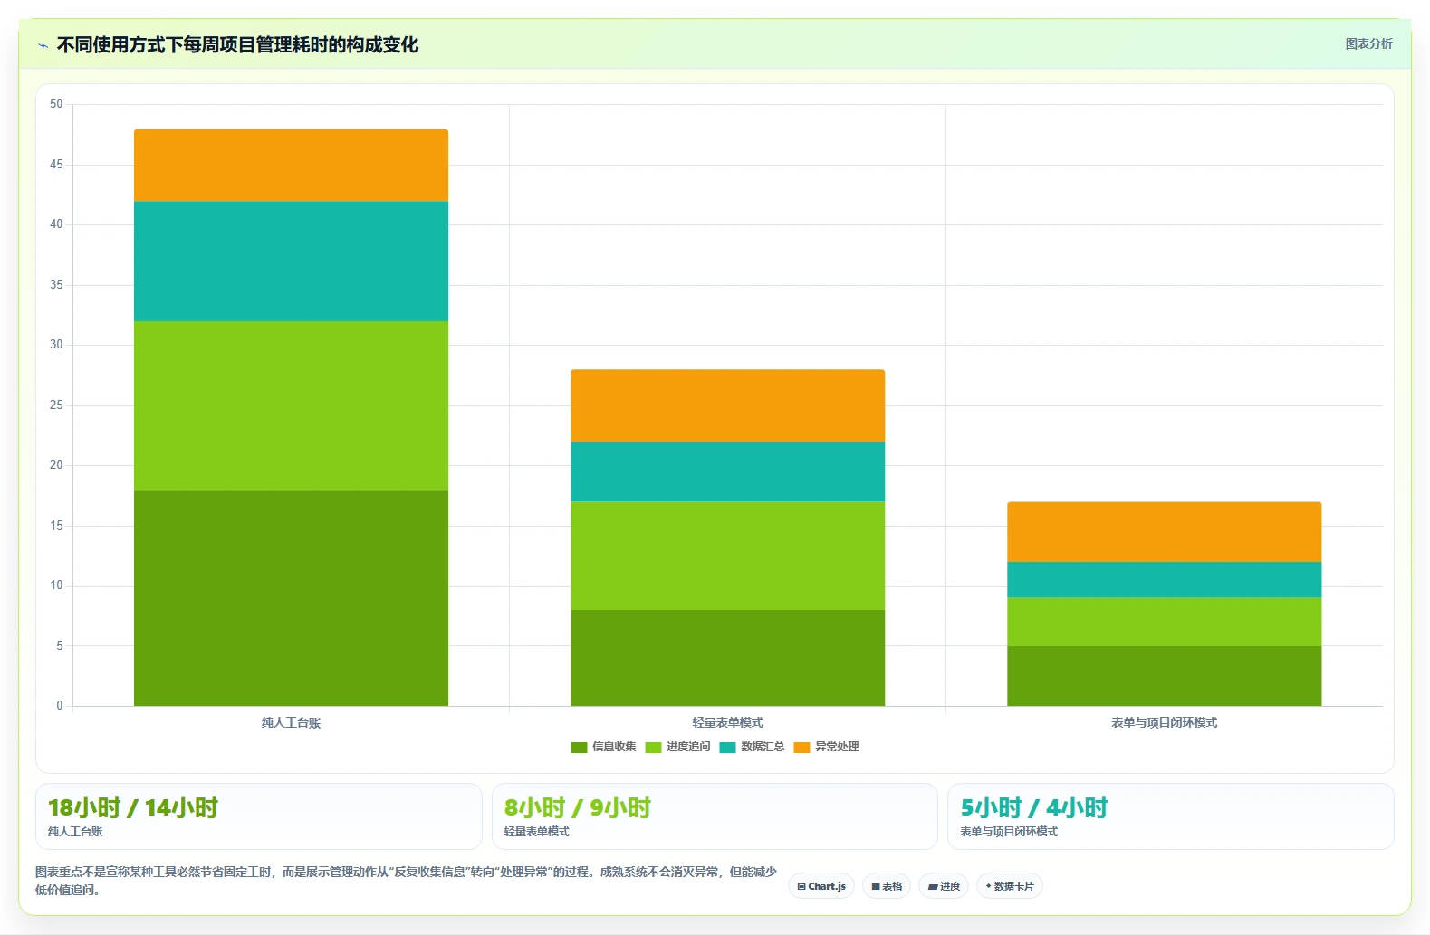Image resolution: width=1430 pixels, height=935 pixels.
Task: Click the dark green segment of 表单与项目闭环模式 bar
Action: click(1164, 676)
